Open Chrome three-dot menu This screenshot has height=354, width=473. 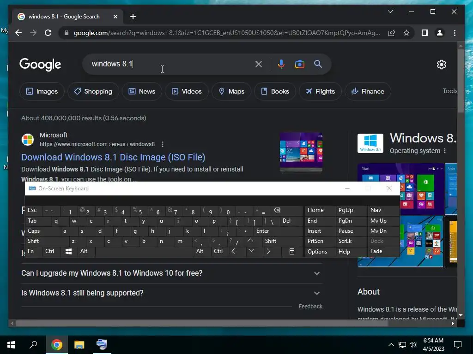click(455, 33)
